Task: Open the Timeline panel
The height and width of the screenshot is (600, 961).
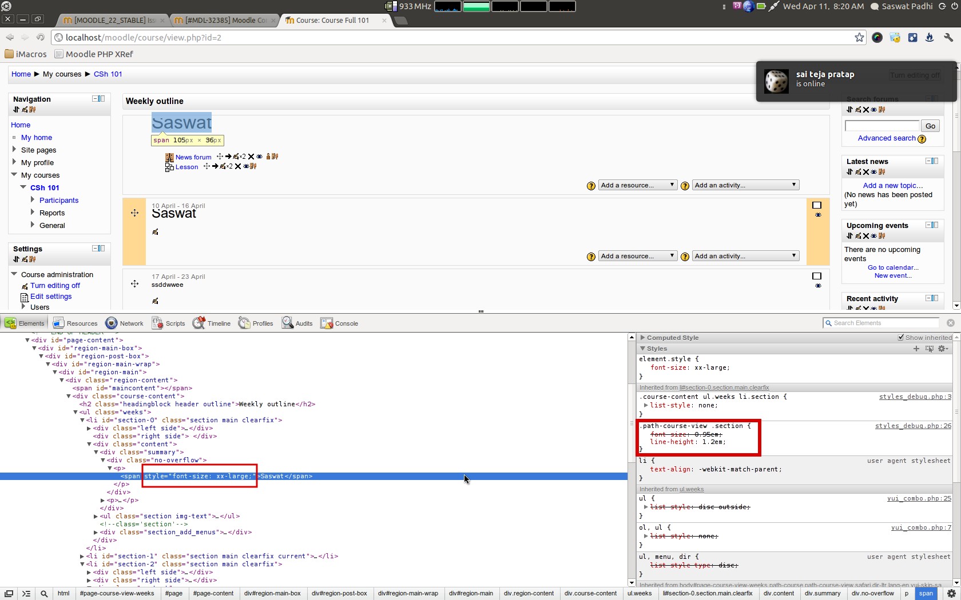Action: point(212,323)
